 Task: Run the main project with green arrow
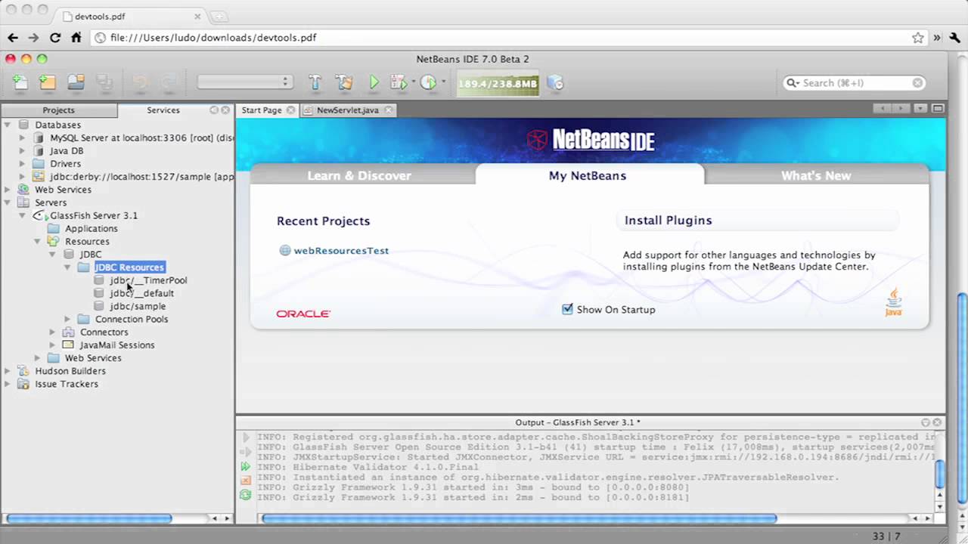tap(374, 82)
